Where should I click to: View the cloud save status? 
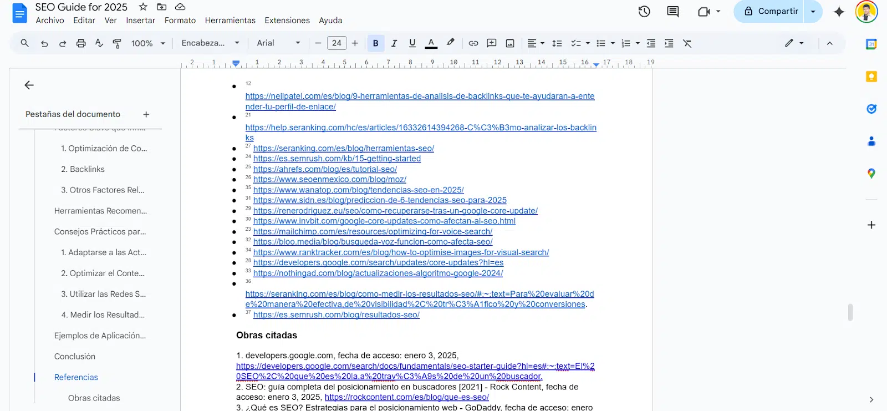[x=180, y=7]
